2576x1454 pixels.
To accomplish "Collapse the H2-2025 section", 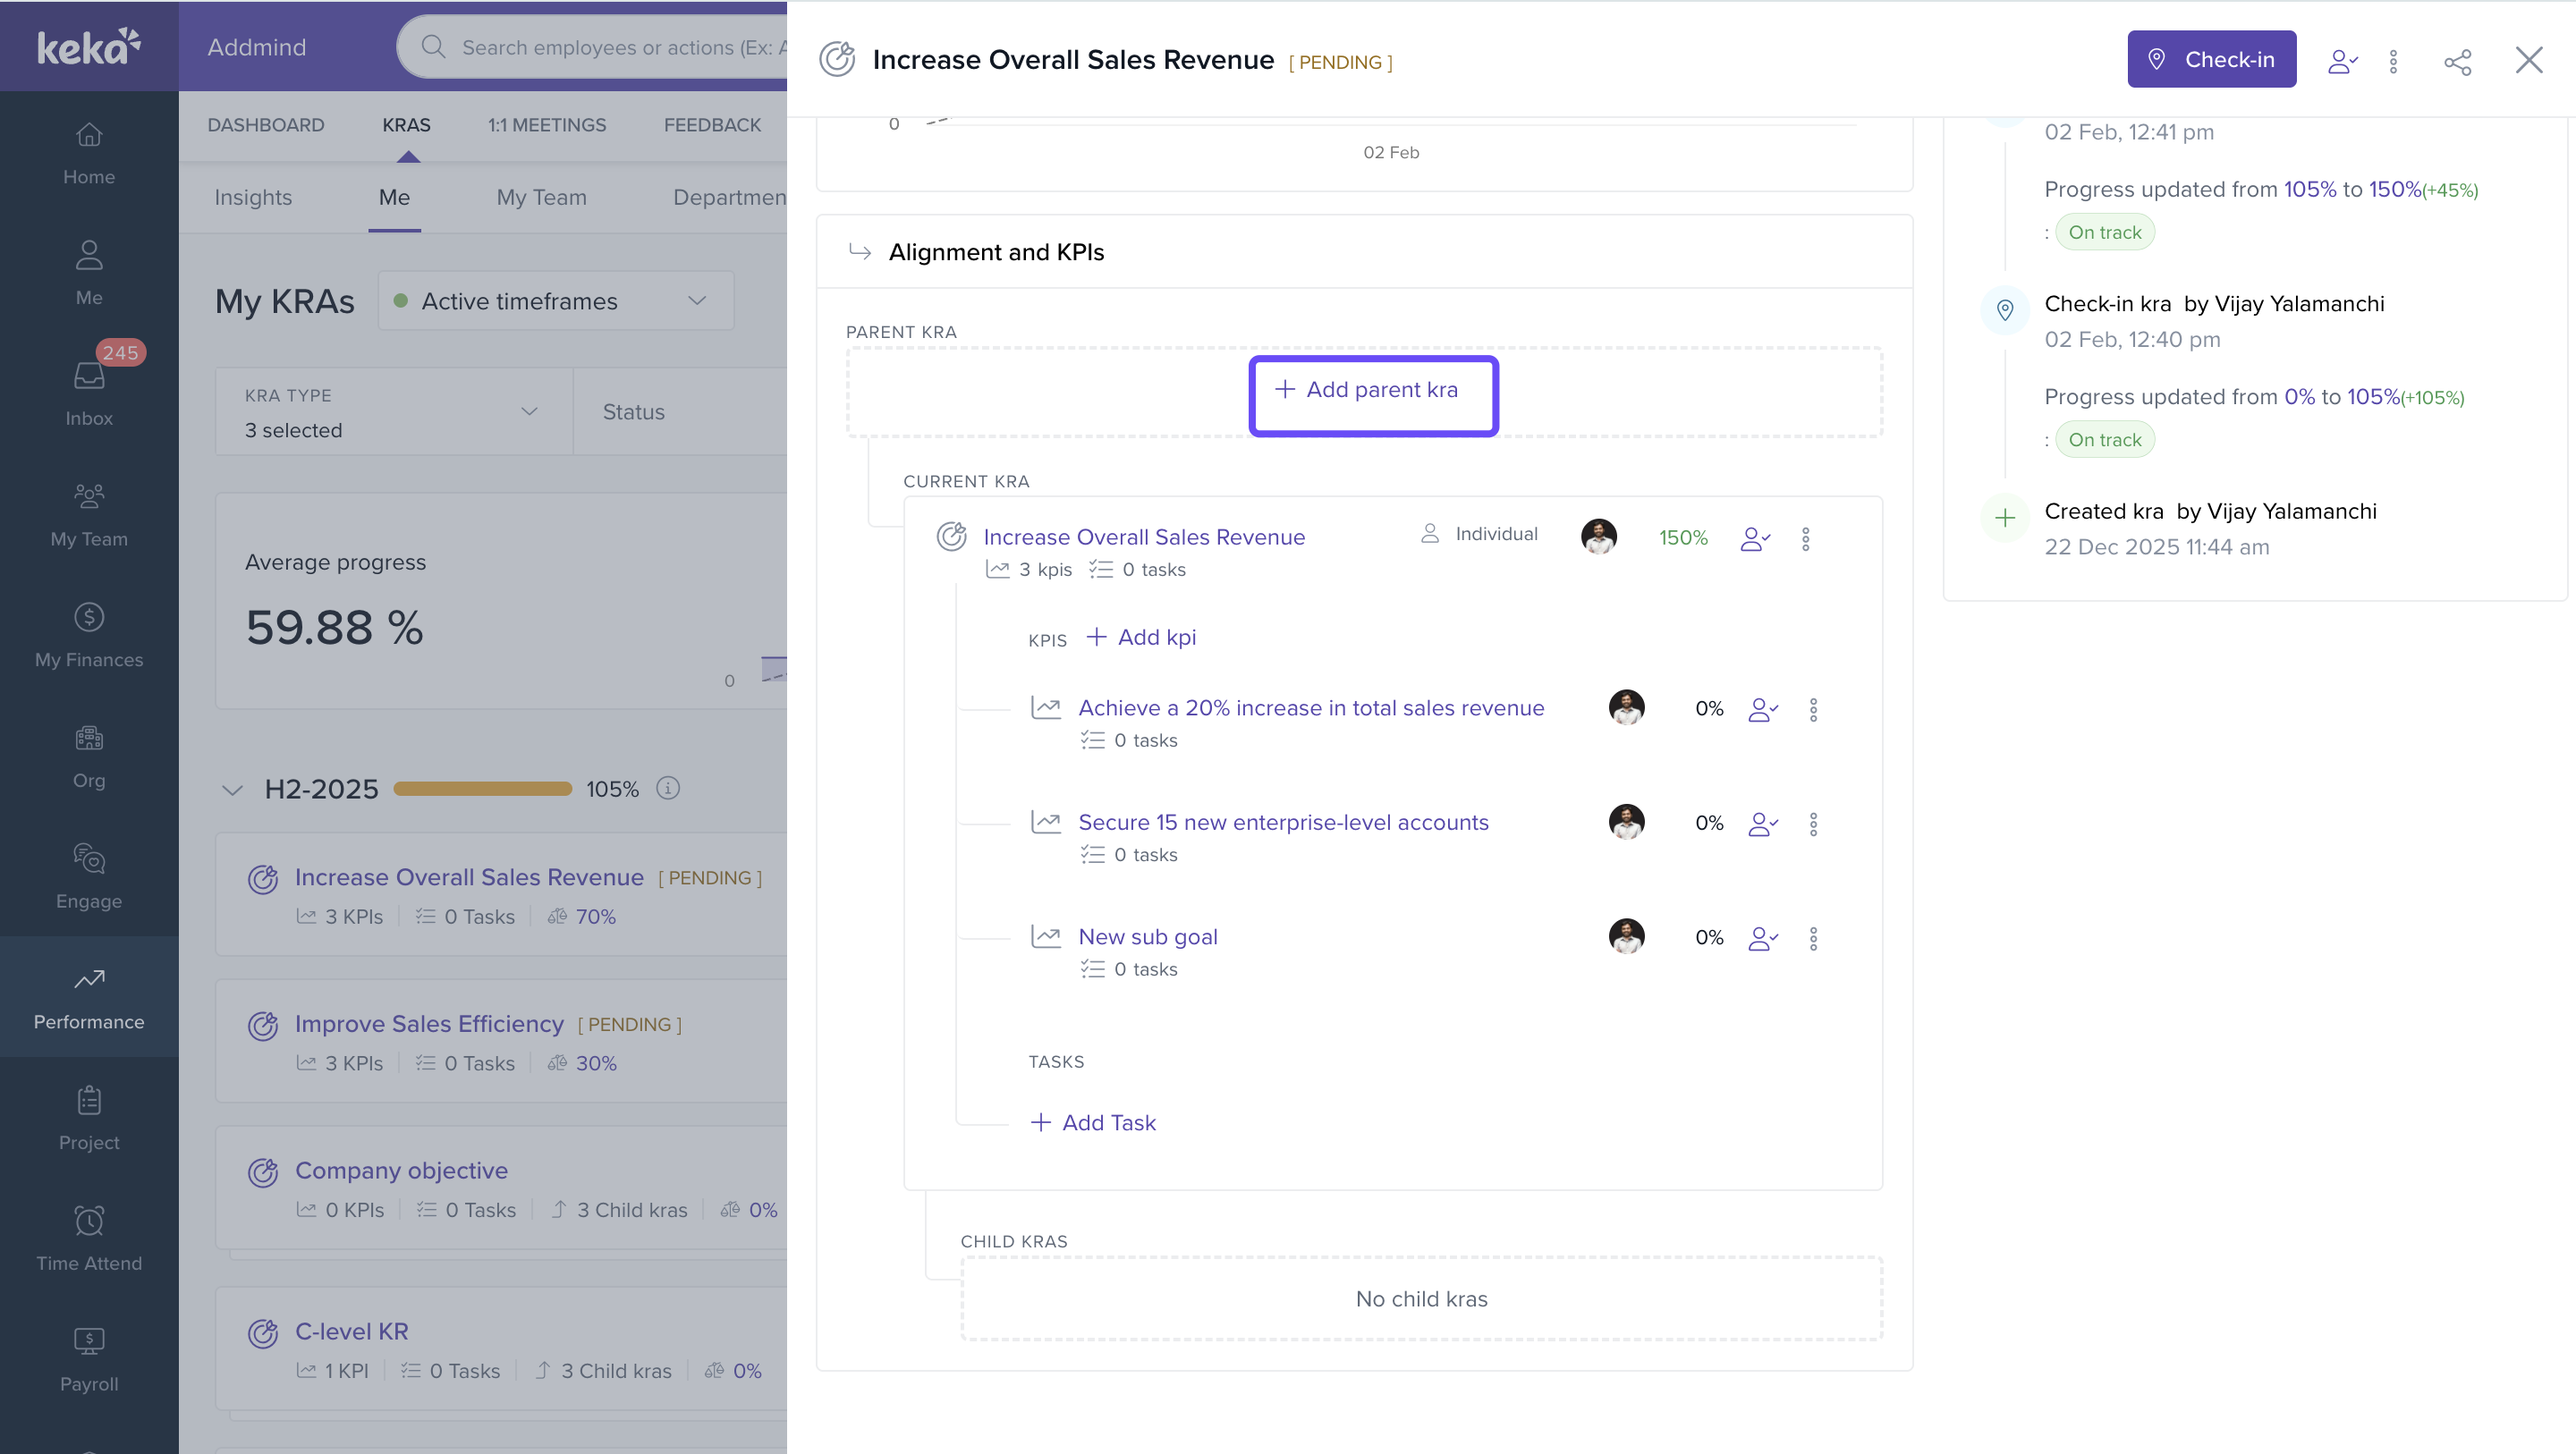I will (x=232, y=790).
